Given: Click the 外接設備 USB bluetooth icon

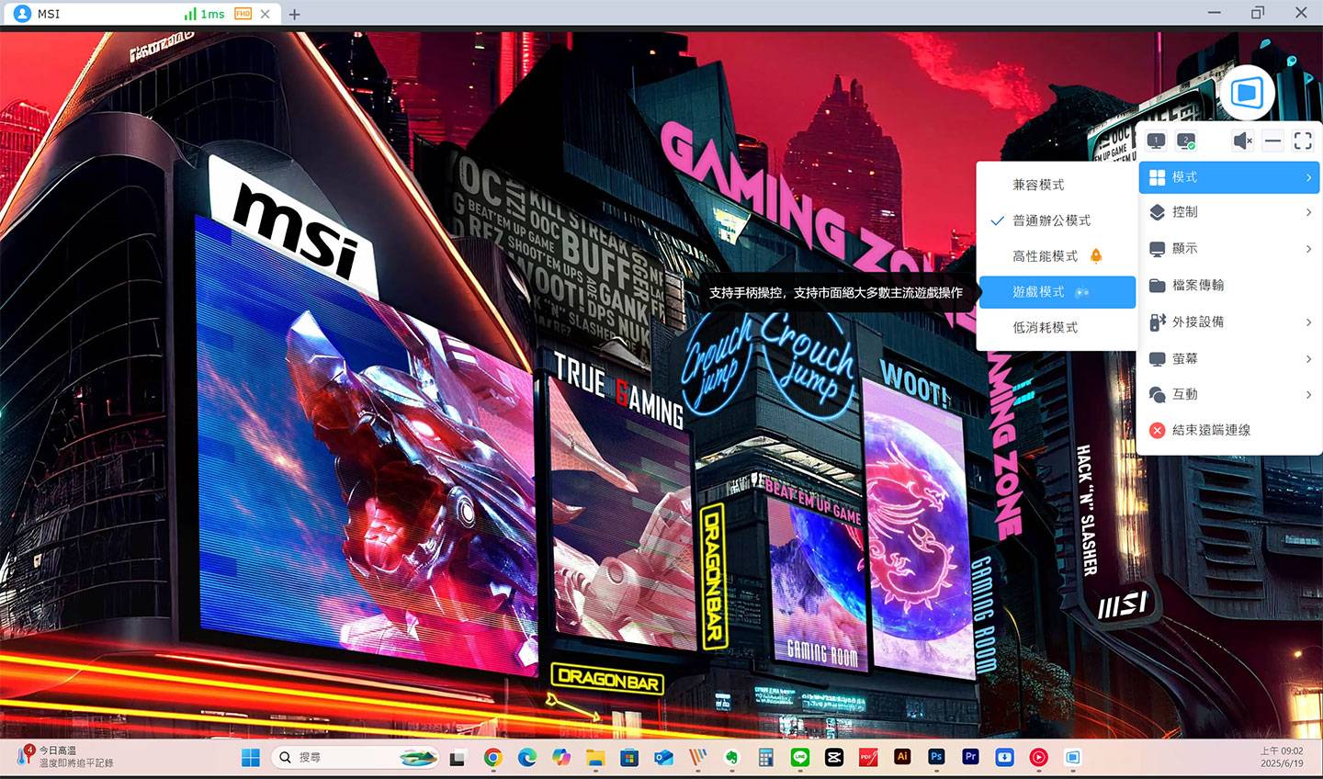Looking at the screenshot, I should [x=1158, y=322].
